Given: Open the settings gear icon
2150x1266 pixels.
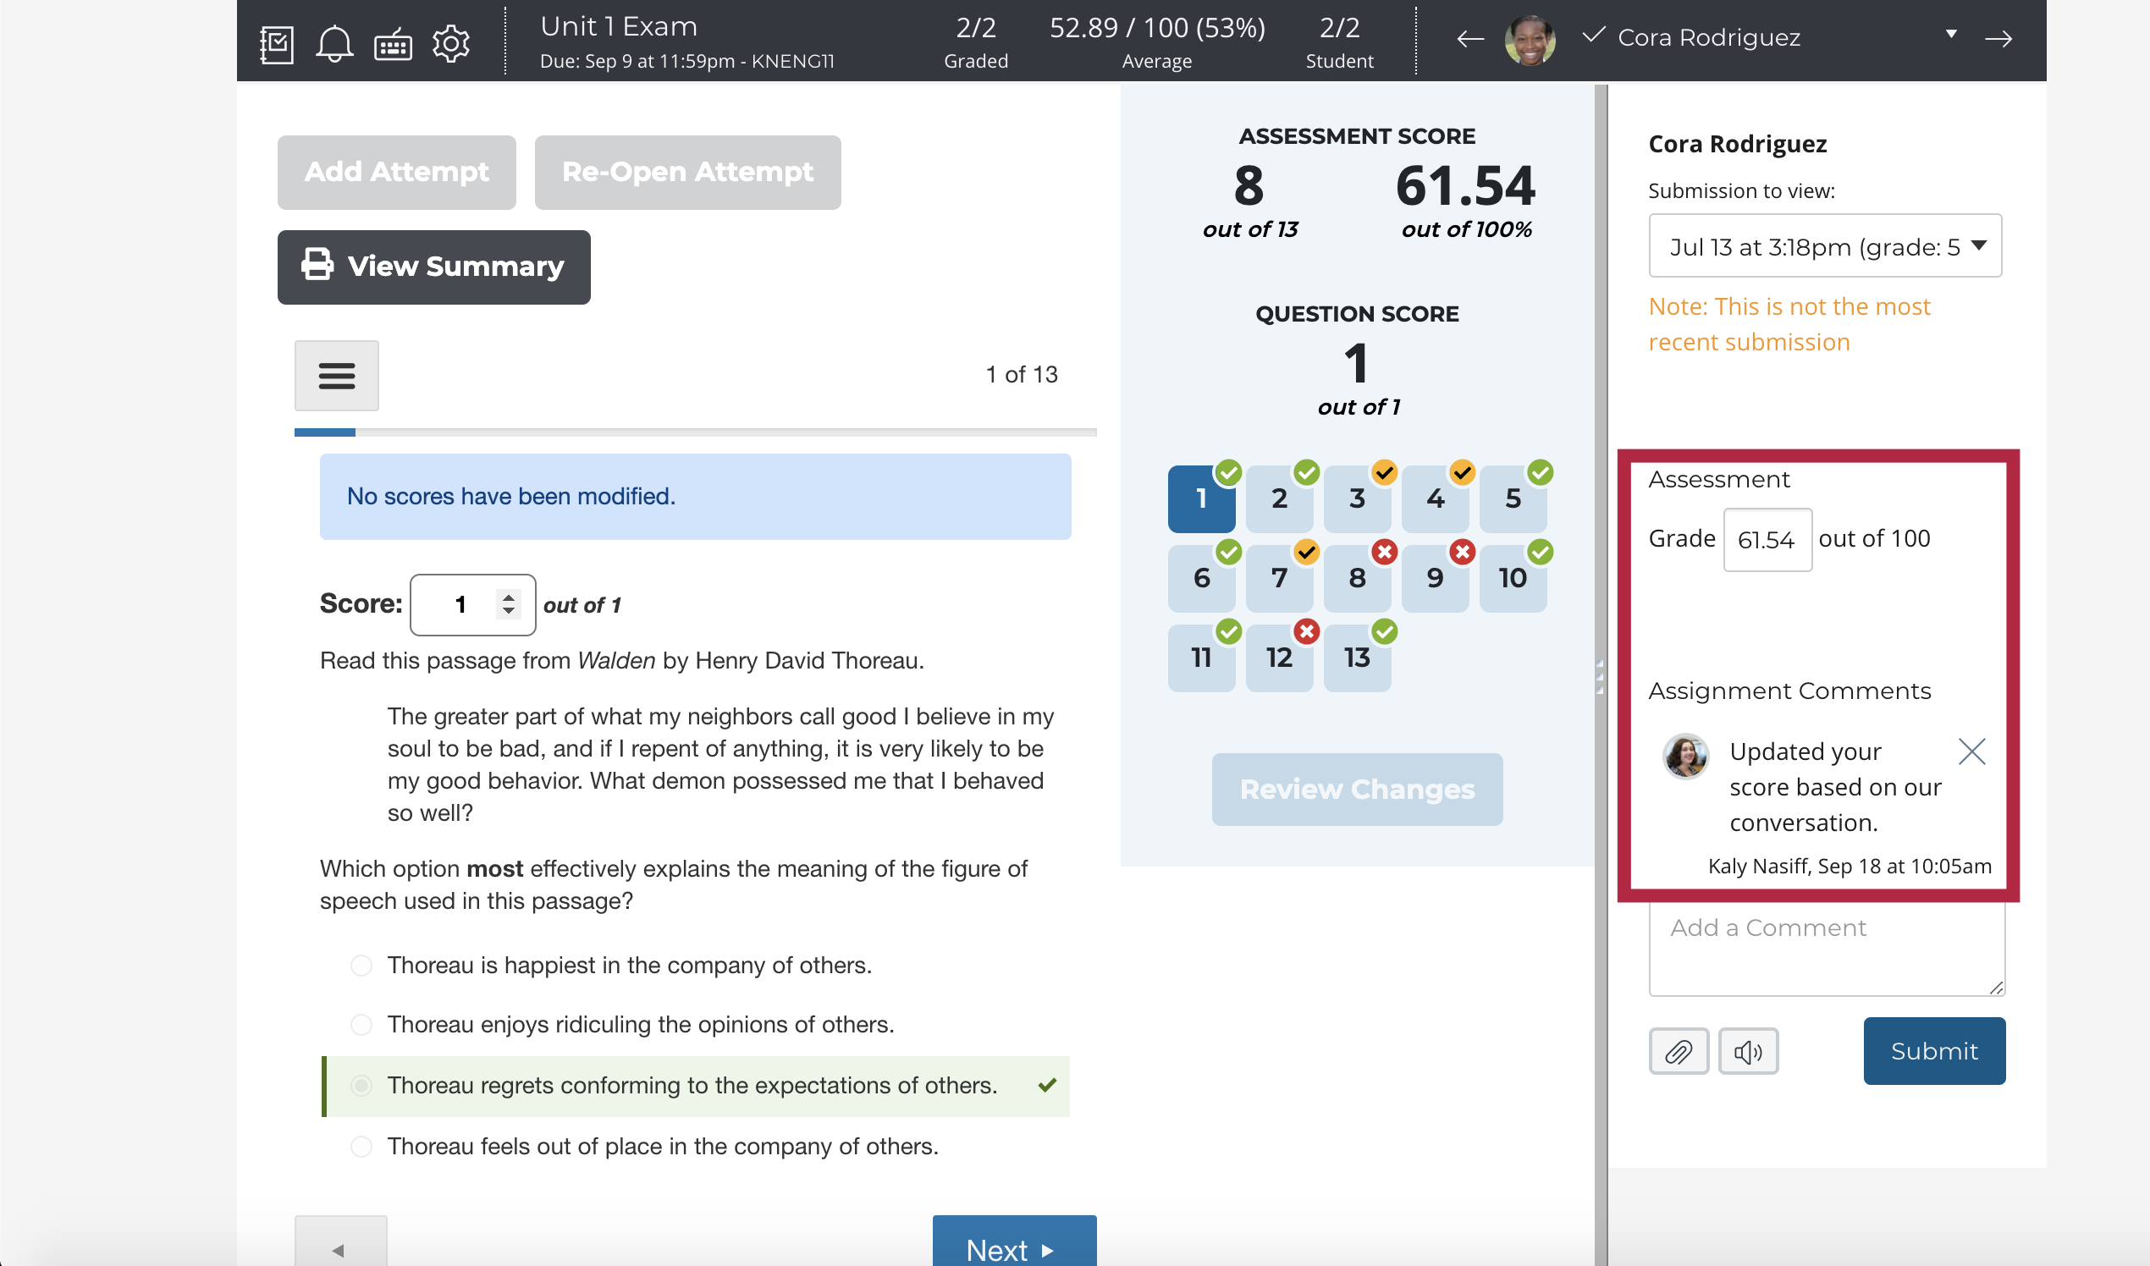Looking at the screenshot, I should click(450, 43).
